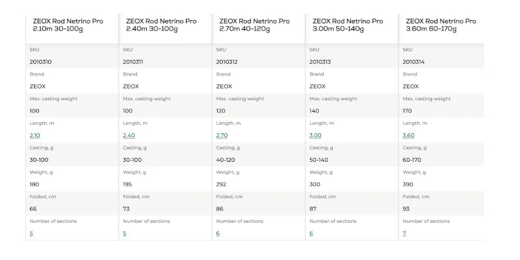Viewport: 520px width, 260px height.
Task: Click sections link 5 under 2.40m rod
Action: pos(124,233)
